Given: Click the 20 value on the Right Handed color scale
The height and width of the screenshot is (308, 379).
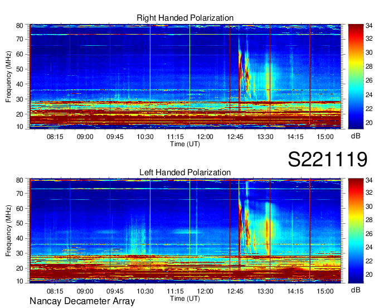Looking at the screenshot, I should coord(369,123).
